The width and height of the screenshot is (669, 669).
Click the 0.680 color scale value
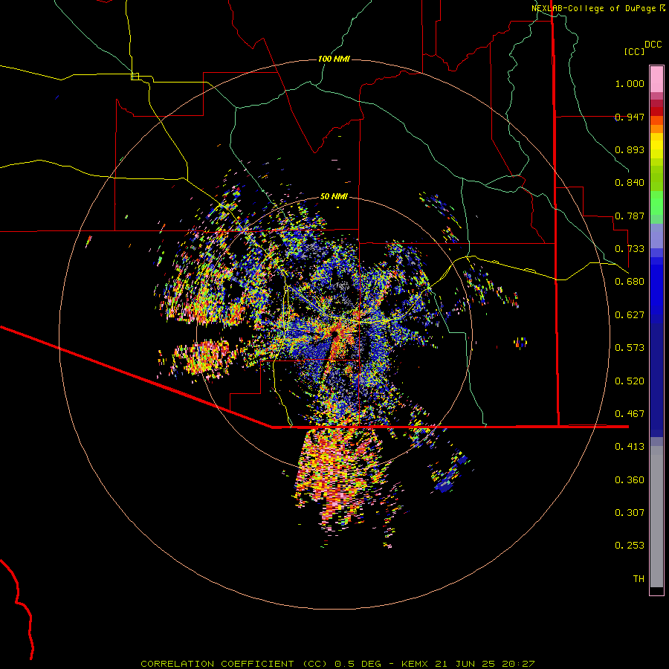[630, 282]
